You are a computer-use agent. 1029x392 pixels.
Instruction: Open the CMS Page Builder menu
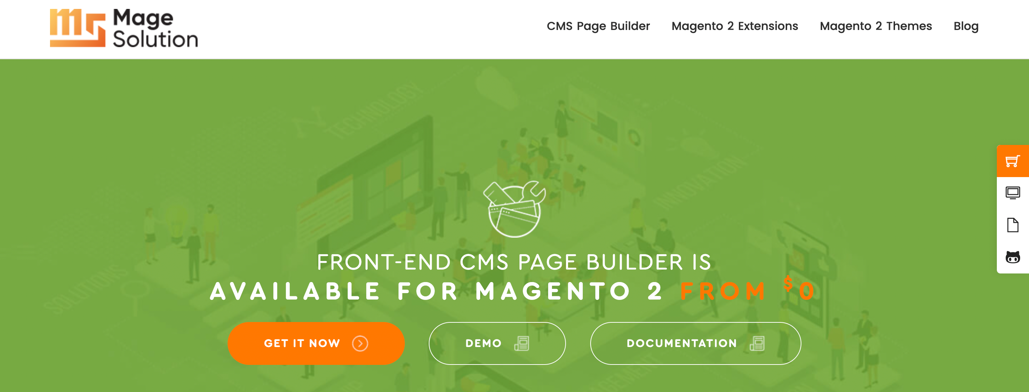pos(598,26)
